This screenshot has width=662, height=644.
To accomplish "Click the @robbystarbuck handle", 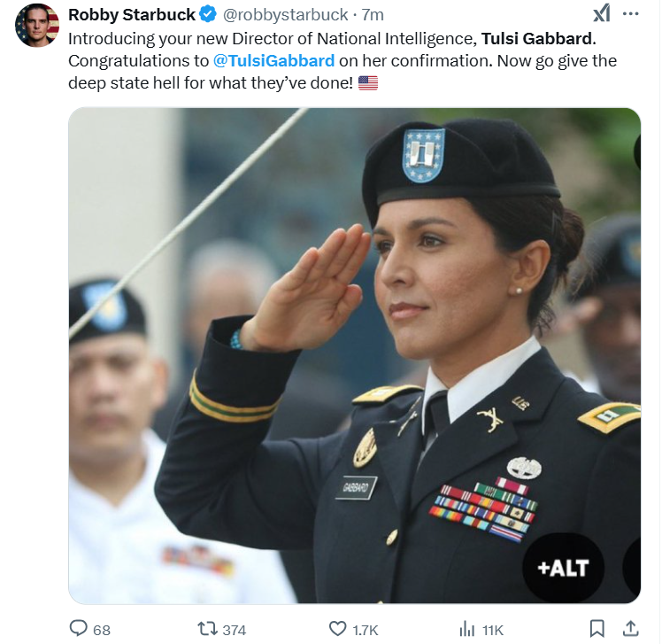I will (x=285, y=15).
